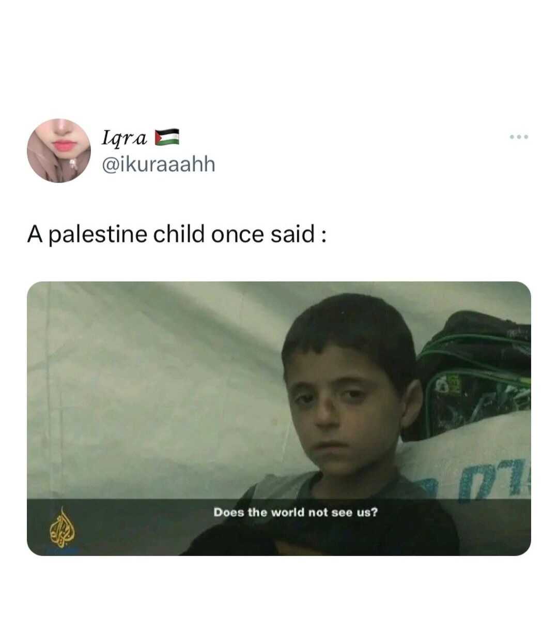Open Iqra's profile avatar picture
The image size is (558, 629).
coord(59,151)
